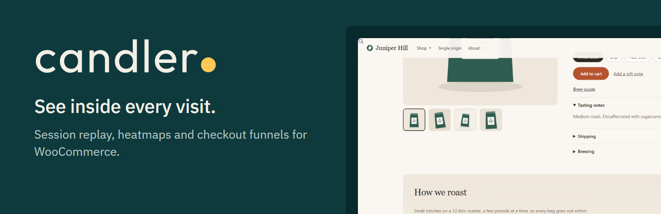Expand the Shipping section

(x=584, y=137)
